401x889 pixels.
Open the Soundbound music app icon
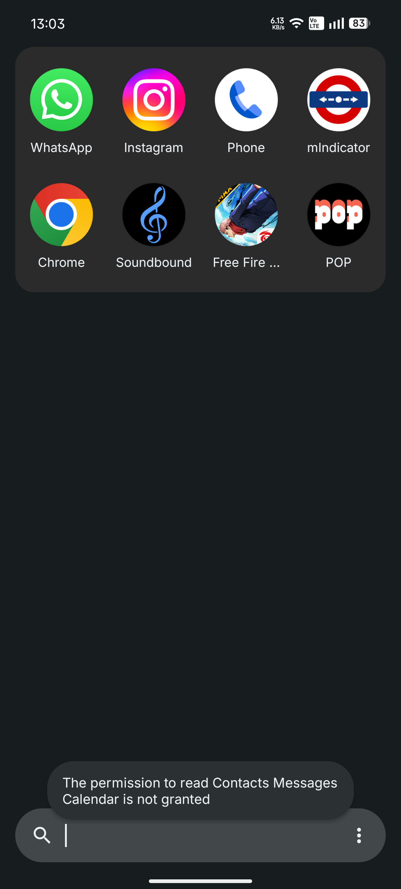(154, 214)
